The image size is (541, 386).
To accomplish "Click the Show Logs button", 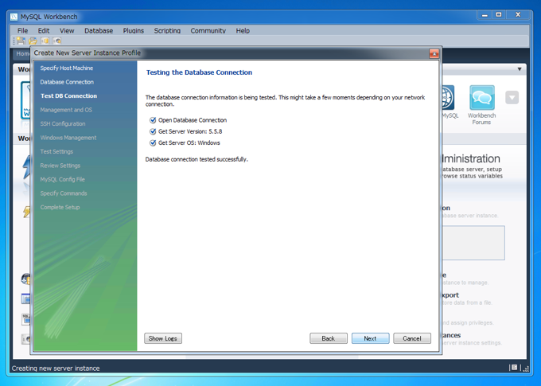I will (163, 338).
